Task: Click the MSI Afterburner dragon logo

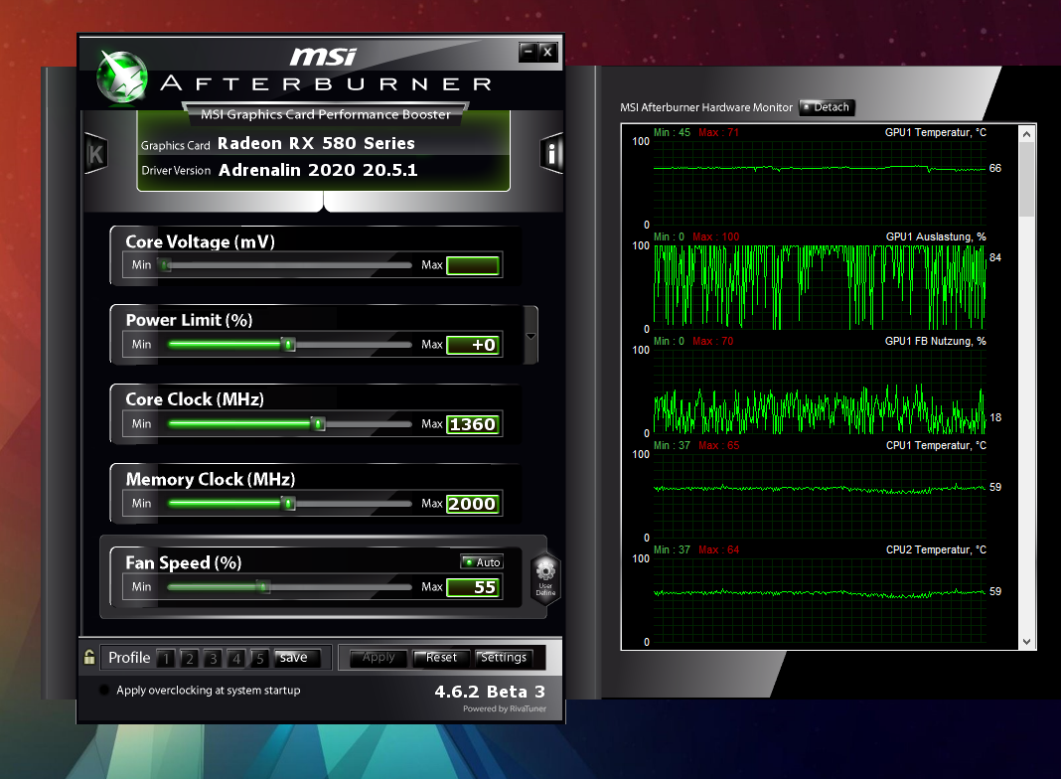Action: click(122, 78)
